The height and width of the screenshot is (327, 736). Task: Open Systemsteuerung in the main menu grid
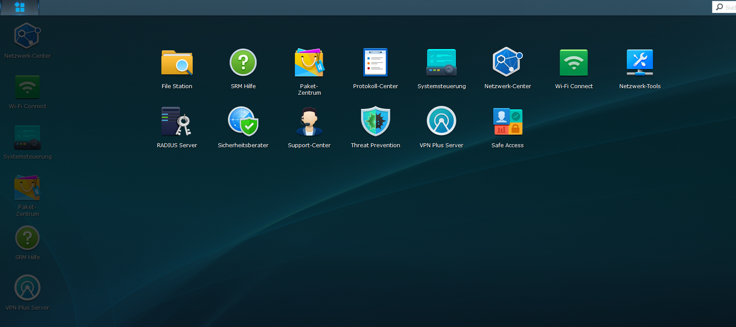click(441, 63)
